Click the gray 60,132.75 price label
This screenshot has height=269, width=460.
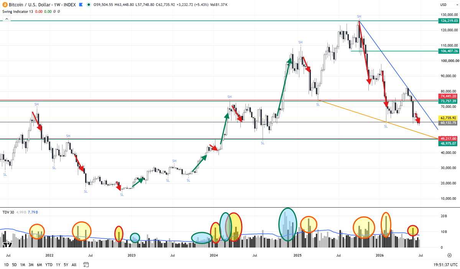[449, 123]
